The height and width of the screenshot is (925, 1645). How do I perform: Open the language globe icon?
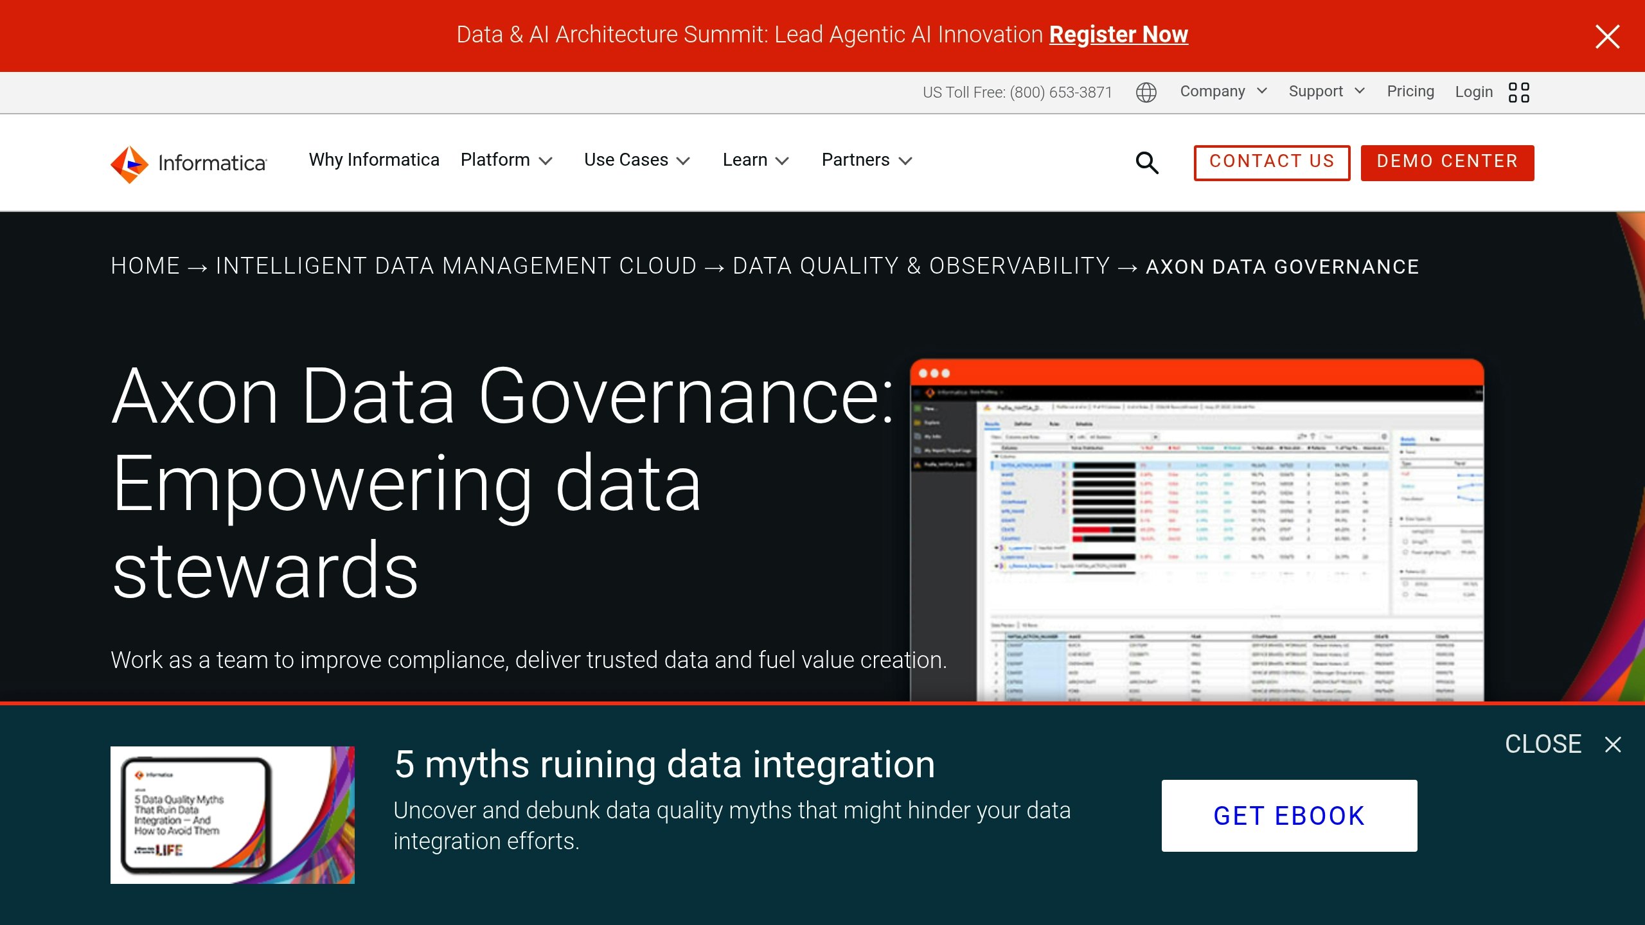tap(1146, 92)
